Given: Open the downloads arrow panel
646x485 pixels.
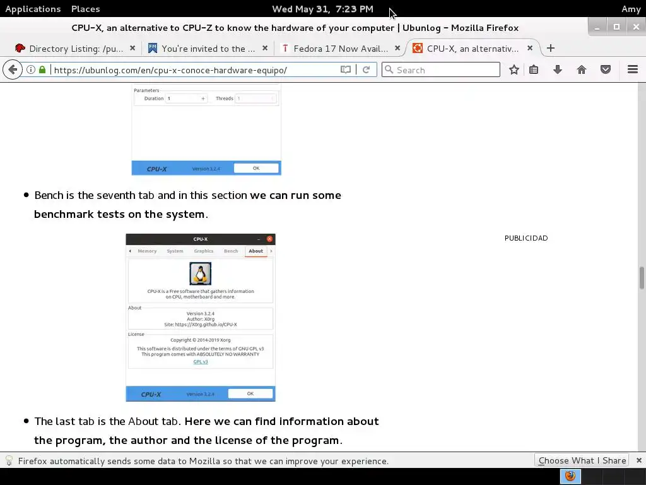Looking at the screenshot, I should 558,69.
